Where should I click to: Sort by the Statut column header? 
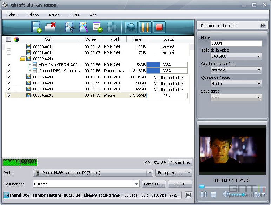pyautogui.click(x=169, y=39)
